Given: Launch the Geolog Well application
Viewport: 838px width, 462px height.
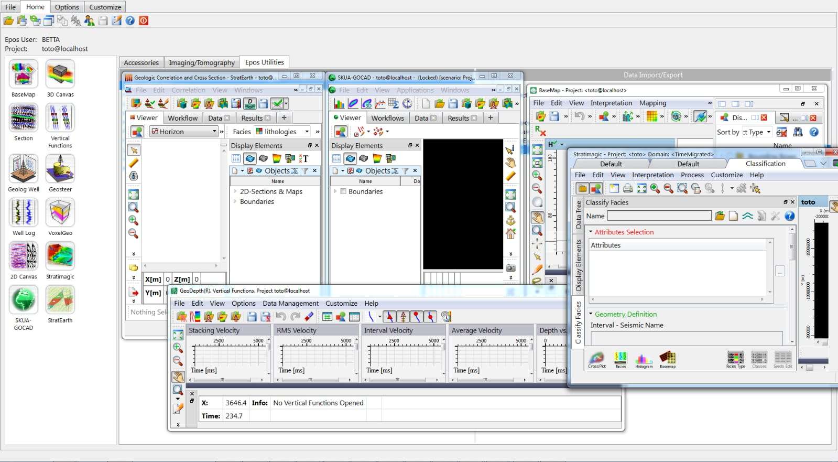Looking at the screenshot, I should pyautogui.click(x=23, y=169).
